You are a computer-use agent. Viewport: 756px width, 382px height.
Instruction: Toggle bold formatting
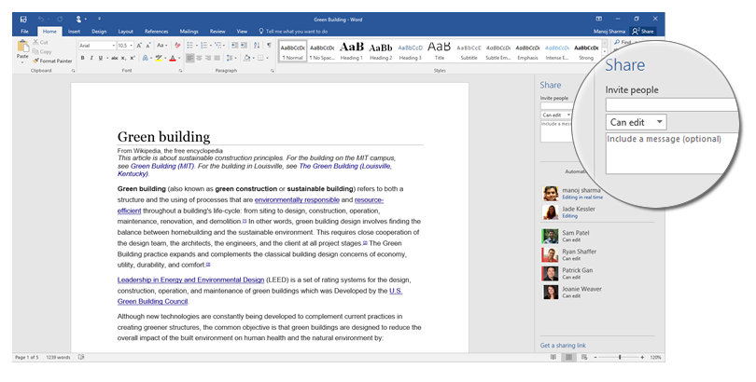click(x=82, y=58)
